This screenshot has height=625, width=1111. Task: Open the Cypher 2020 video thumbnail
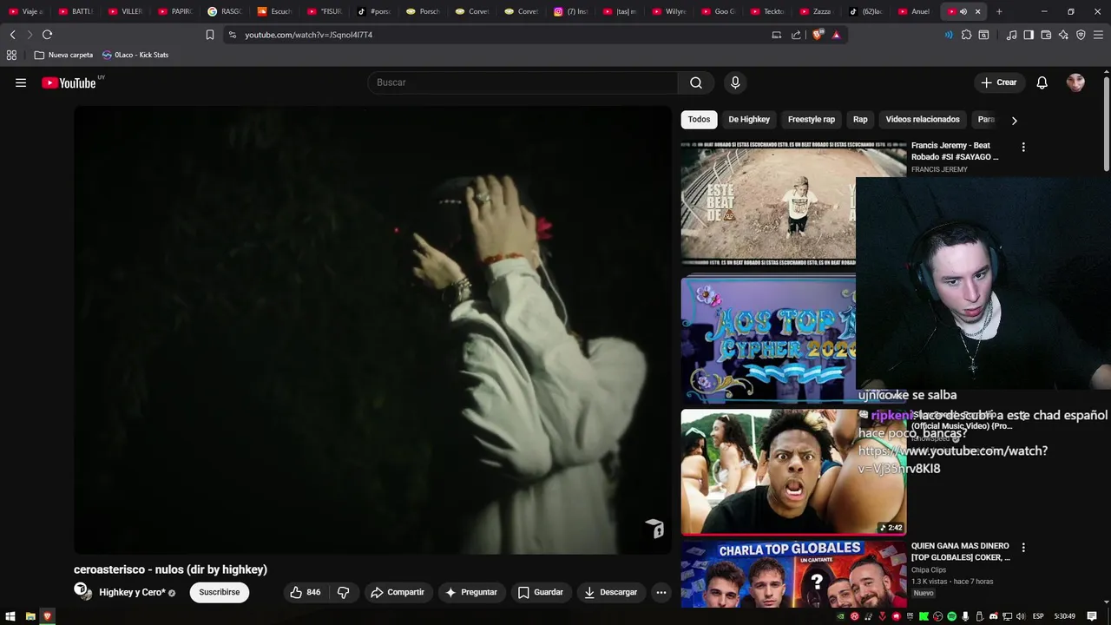tap(768, 339)
